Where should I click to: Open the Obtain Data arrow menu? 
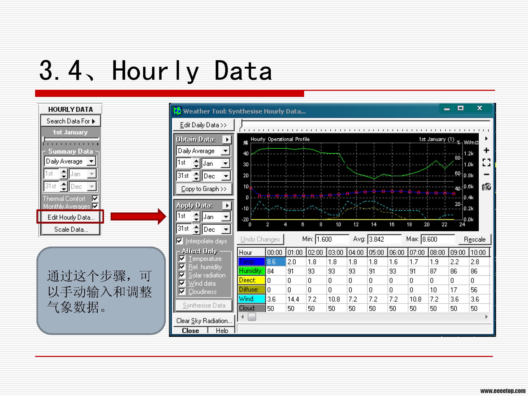[x=227, y=139]
